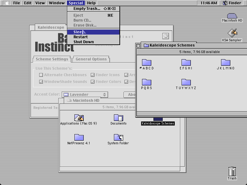Viewport: 247px width, 185px height.
Task: Select the KSA Sampler desktop icon
Action: (x=232, y=33)
